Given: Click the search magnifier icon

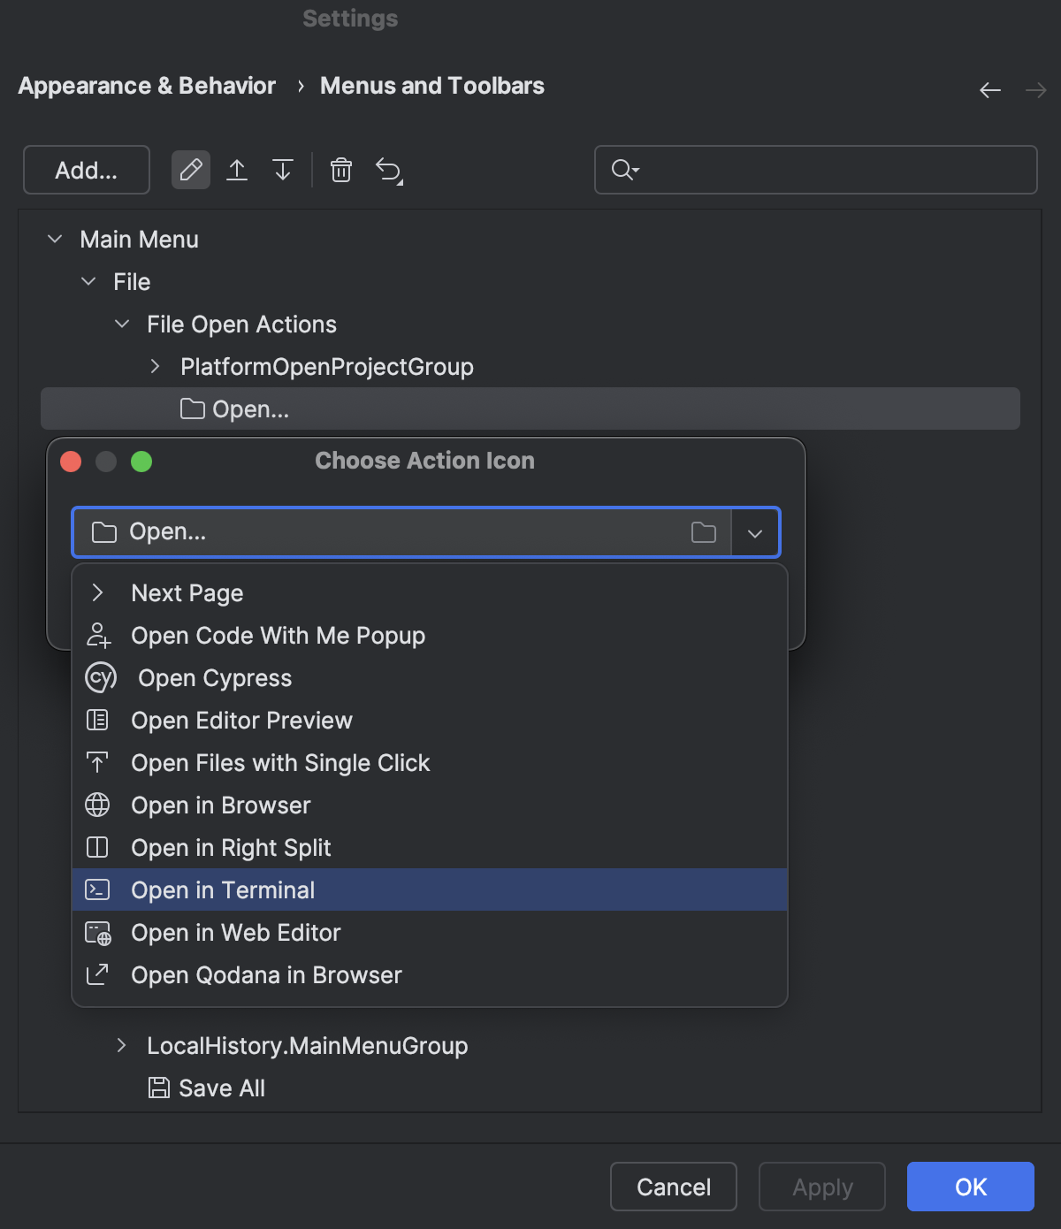Looking at the screenshot, I should coord(623,170).
